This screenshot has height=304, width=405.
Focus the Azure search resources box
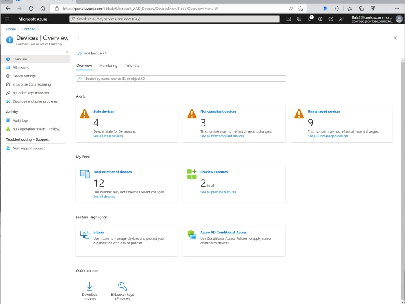[x=174, y=19]
